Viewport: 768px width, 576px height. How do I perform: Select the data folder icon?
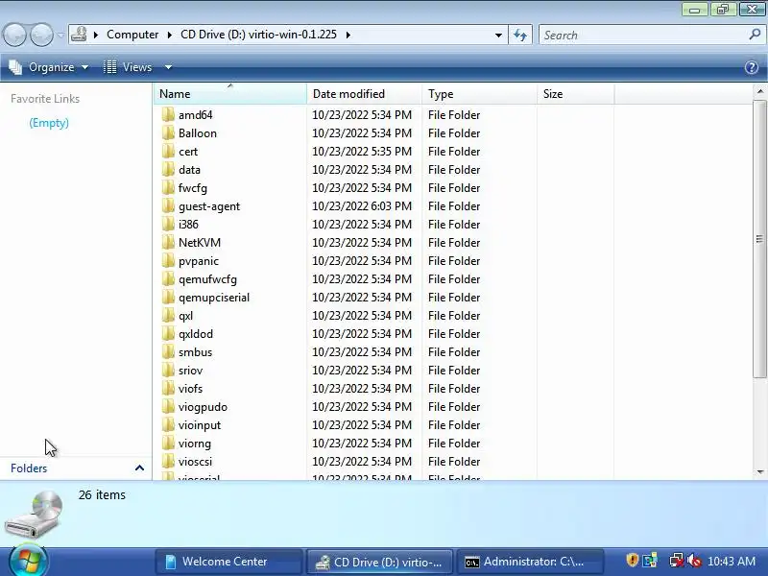168,170
